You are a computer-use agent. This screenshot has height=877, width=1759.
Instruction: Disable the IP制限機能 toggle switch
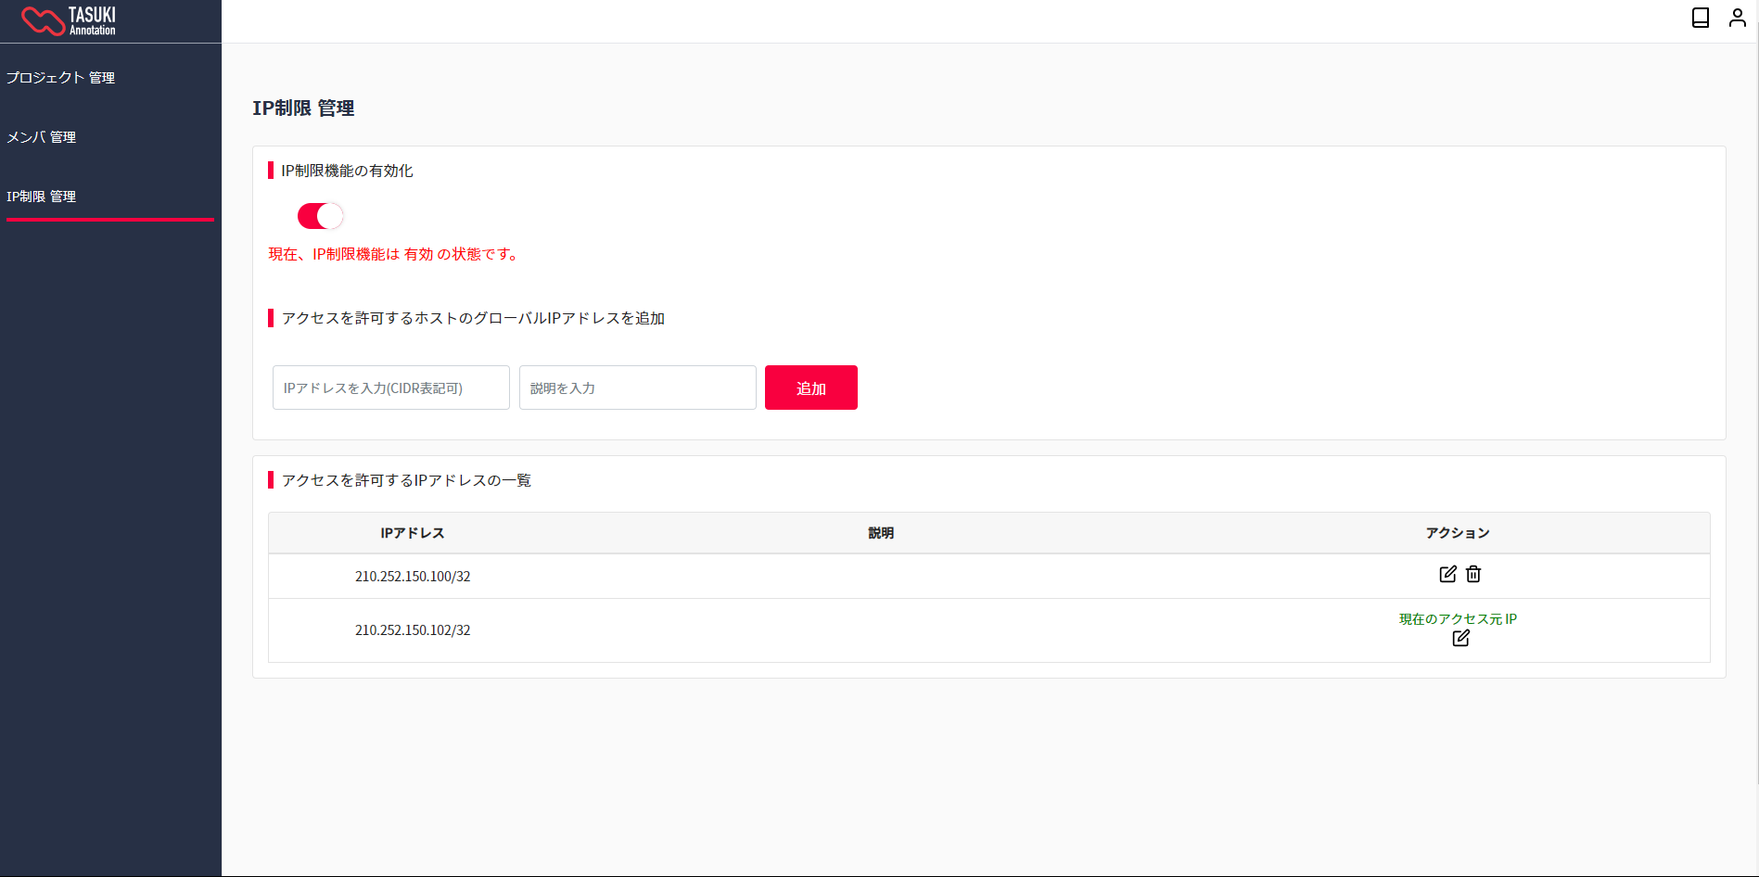coord(320,216)
